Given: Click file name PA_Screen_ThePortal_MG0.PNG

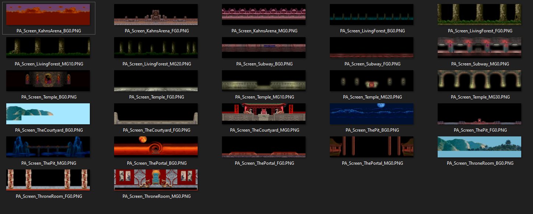Looking at the screenshot, I should pyautogui.click(x=372, y=163).
